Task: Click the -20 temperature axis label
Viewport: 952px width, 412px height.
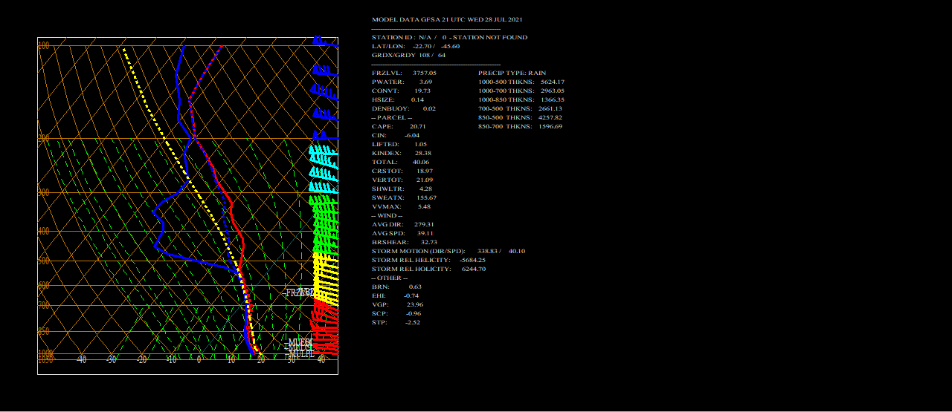Action: click(141, 359)
